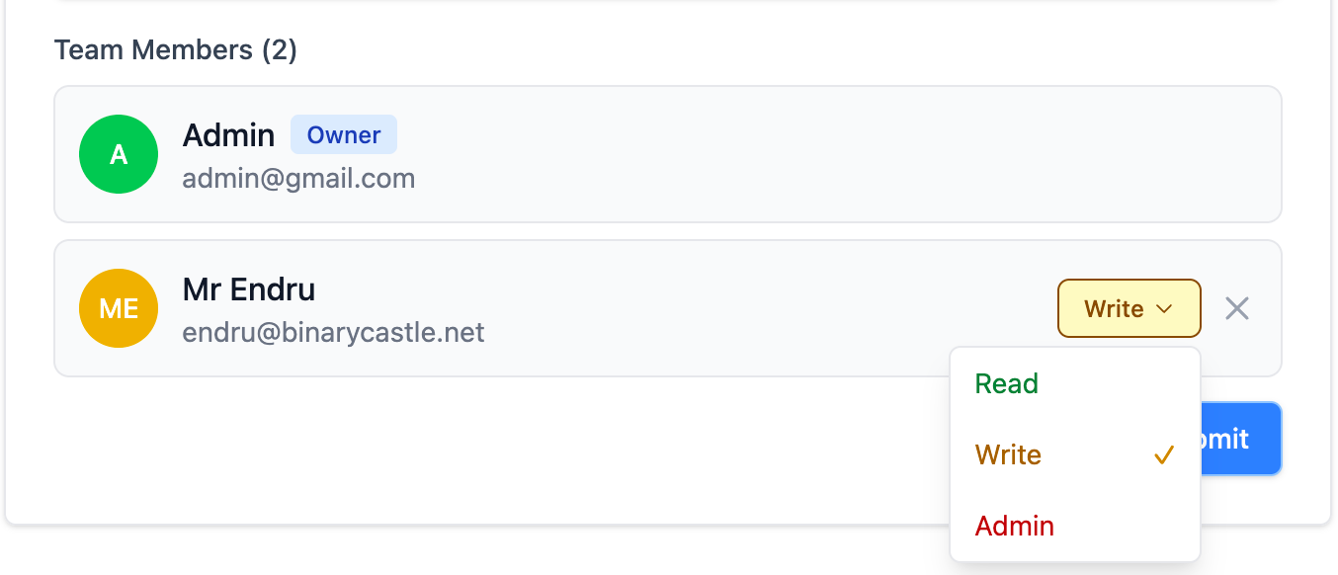
Task: Remove Mr Endru using the X icon
Action: click(x=1237, y=308)
